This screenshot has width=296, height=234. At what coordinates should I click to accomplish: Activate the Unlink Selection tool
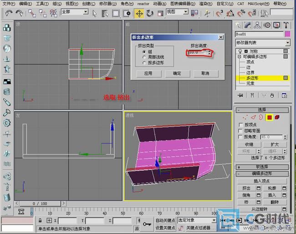coord(43,13)
